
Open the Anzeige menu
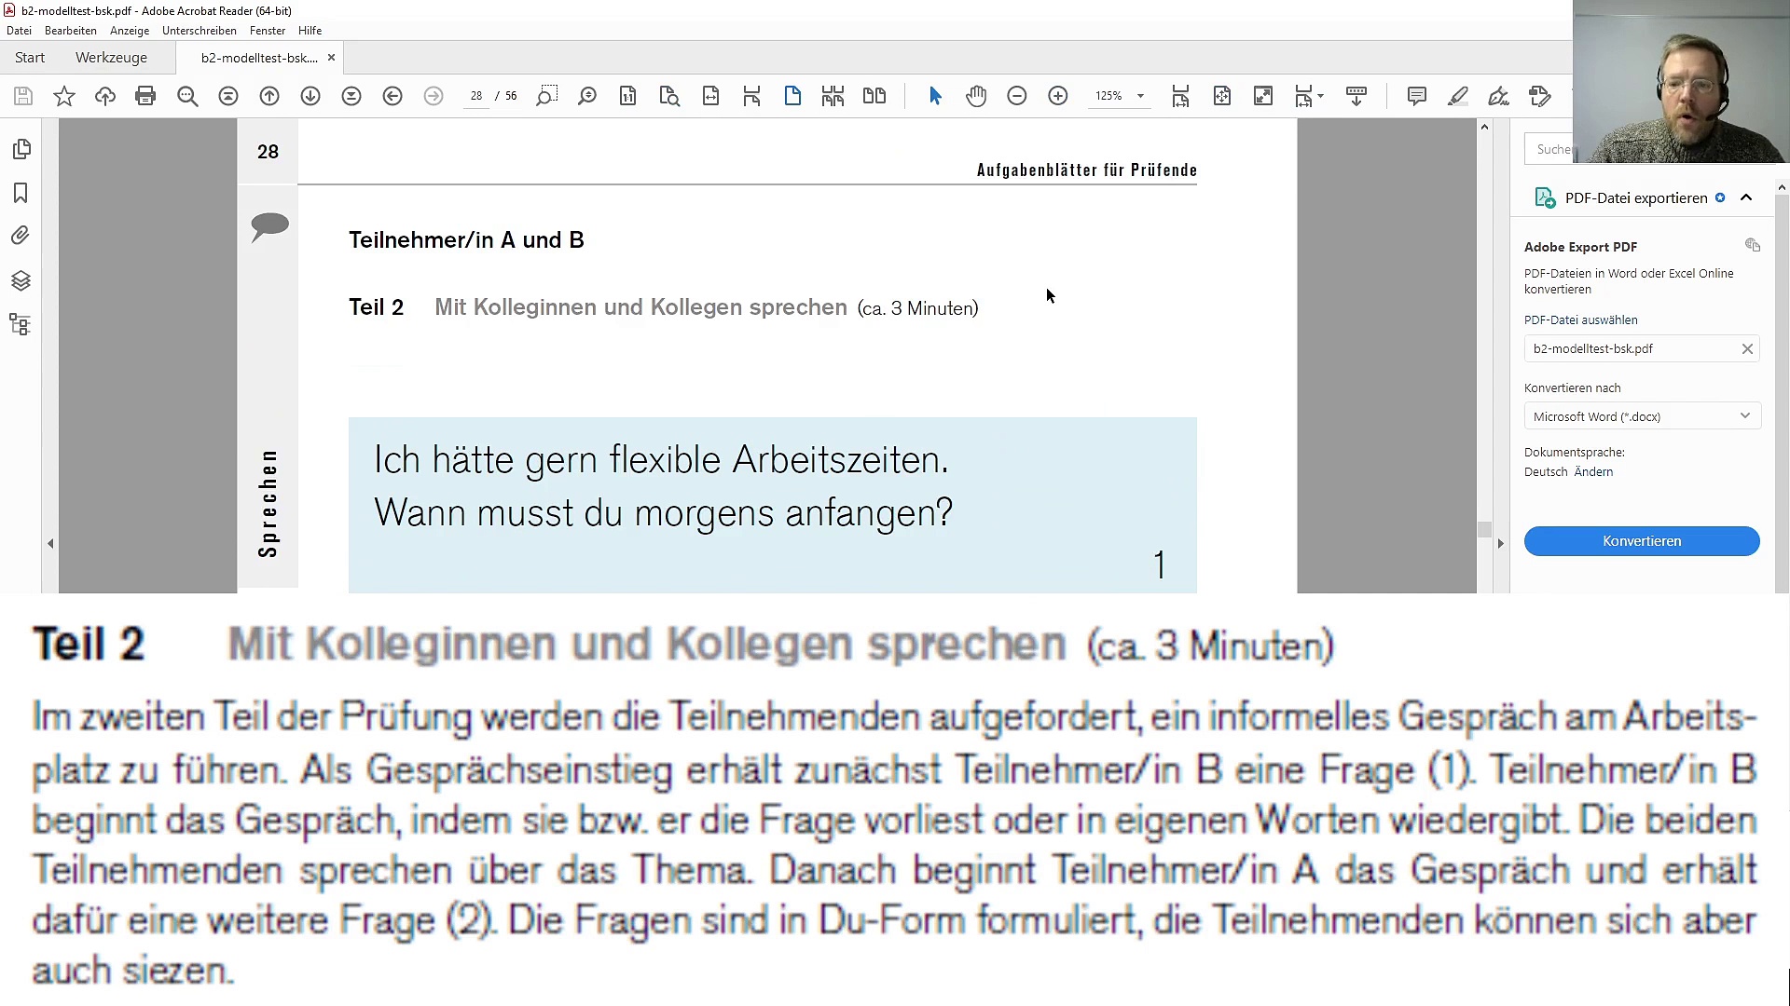130,31
